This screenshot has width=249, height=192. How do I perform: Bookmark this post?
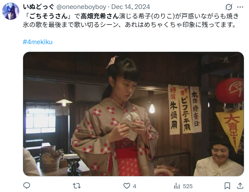click(227, 186)
